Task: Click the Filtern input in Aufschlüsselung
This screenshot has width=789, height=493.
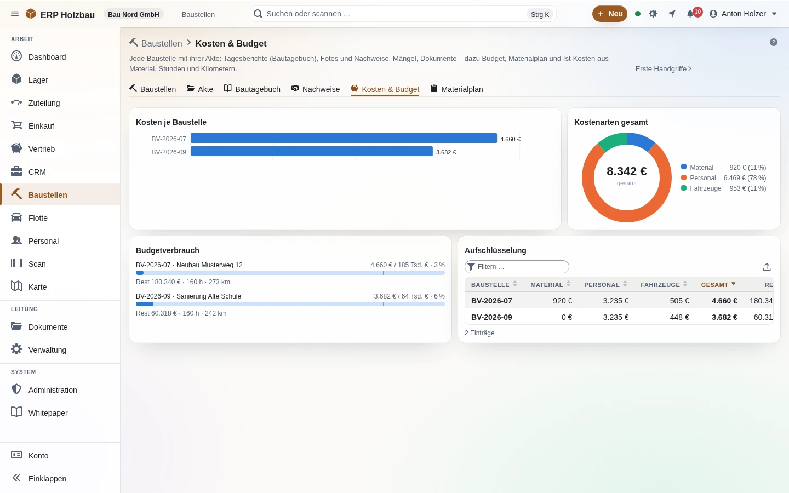Action: [517, 267]
